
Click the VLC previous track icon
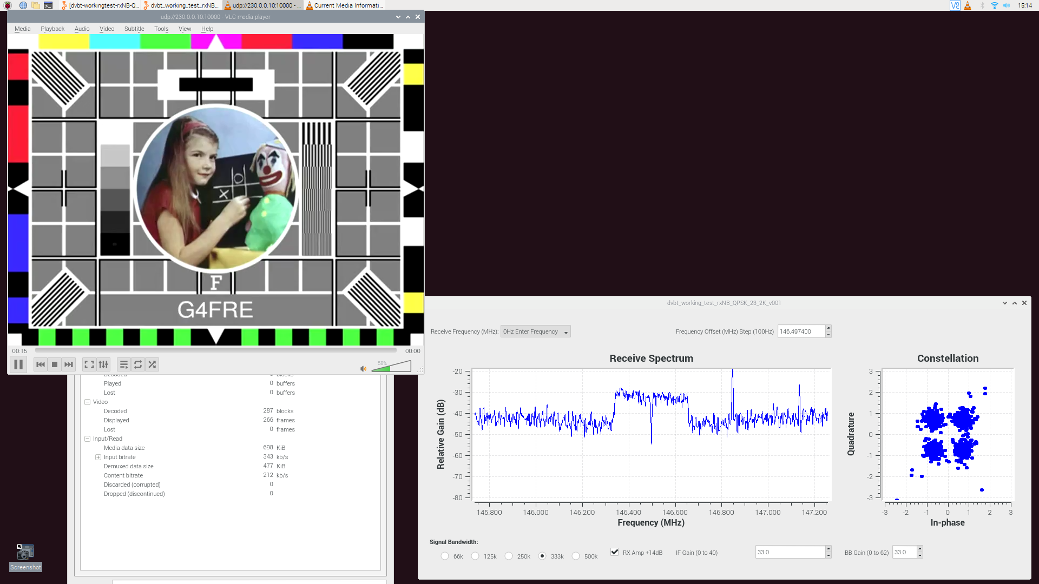(x=41, y=364)
